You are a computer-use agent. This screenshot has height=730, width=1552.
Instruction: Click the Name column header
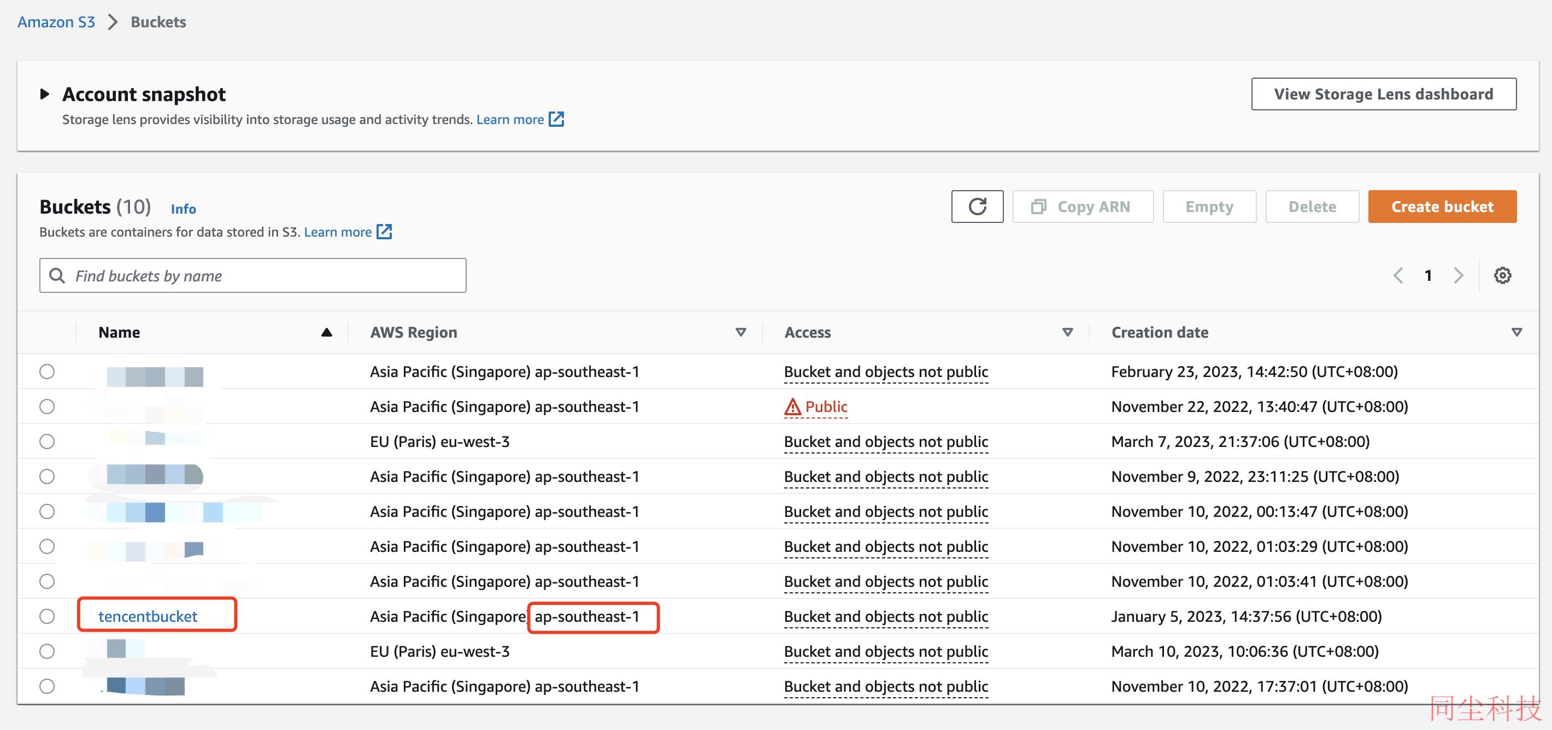click(119, 332)
